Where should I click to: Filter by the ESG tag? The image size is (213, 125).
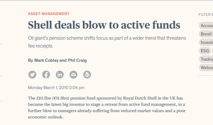pos(205,51)
